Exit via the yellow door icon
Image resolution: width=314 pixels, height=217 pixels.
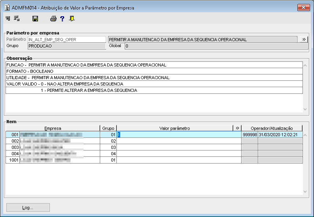tap(72, 19)
